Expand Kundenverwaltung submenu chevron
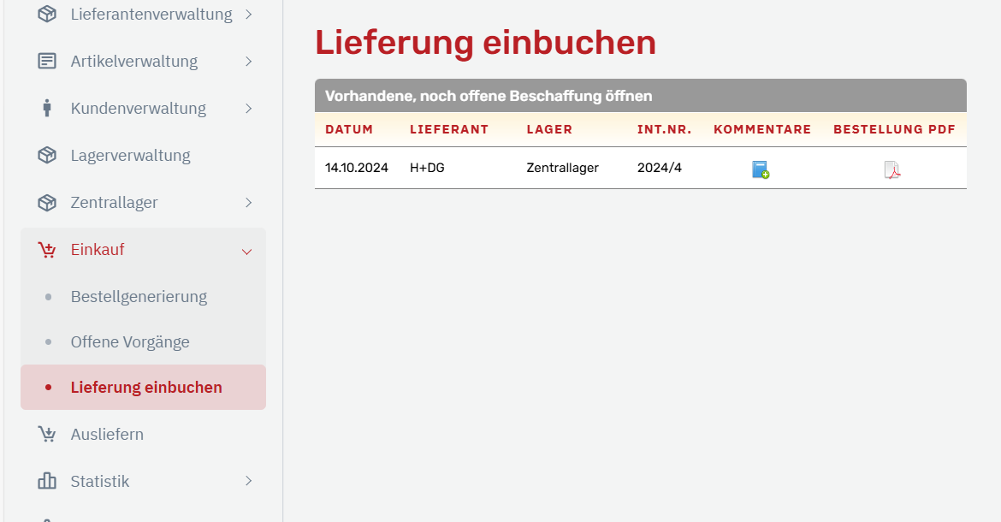Image resolution: width=1001 pixels, height=522 pixels. [x=249, y=109]
